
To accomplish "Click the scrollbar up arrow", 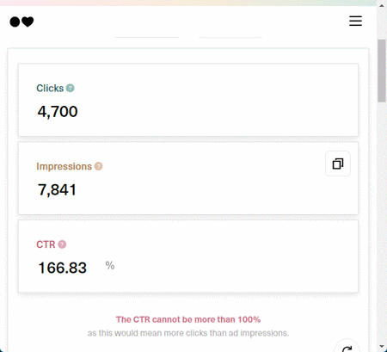I will click(382, 5).
